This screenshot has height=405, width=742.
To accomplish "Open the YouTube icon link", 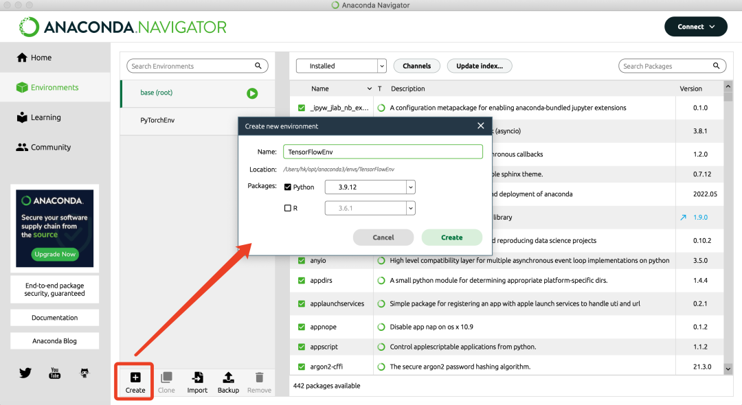I will click(55, 373).
